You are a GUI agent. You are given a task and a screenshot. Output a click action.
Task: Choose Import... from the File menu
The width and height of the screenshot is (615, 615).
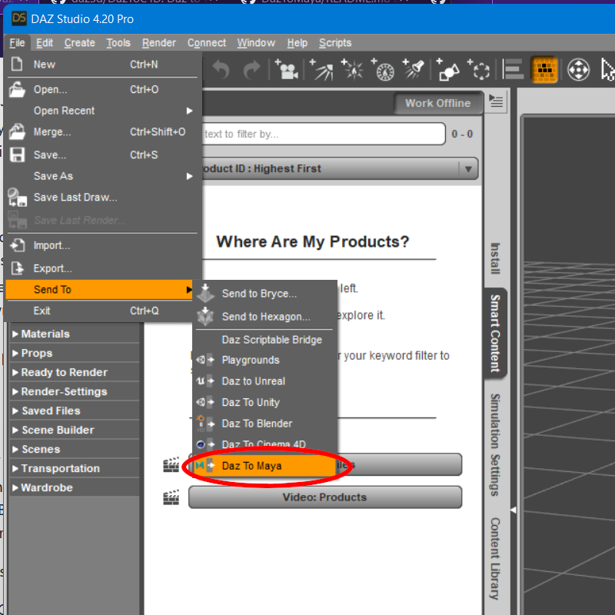[x=101, y=245]
